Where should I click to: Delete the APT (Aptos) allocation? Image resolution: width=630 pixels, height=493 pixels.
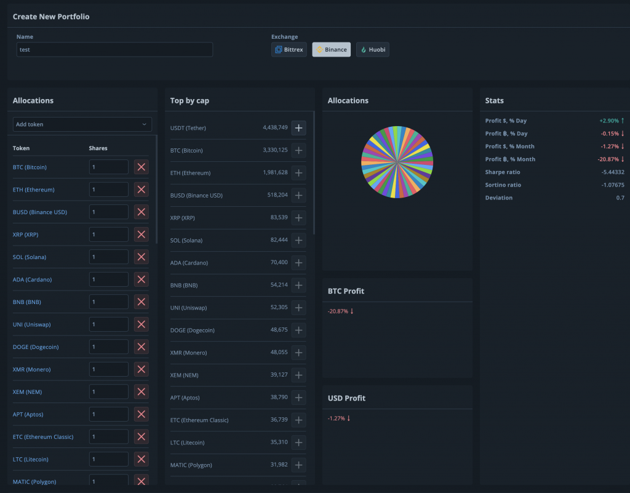point(141,414)
